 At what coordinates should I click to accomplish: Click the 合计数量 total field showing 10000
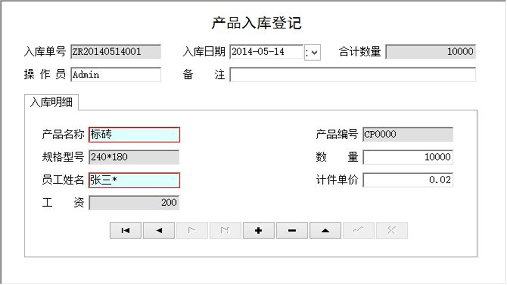(430, 52)
